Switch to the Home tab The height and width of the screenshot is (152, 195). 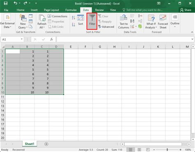(x=21, y=10)
